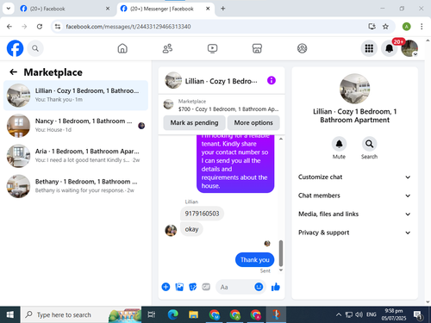
Task: Click the chat message scrollbar thumb
Action: point(281,253)
